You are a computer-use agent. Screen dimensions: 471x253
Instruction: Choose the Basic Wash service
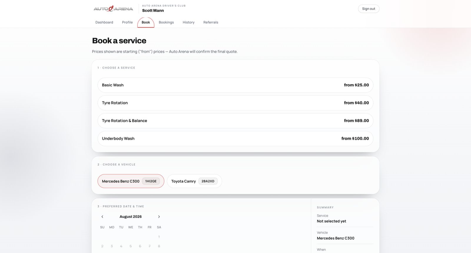point(235,85)
